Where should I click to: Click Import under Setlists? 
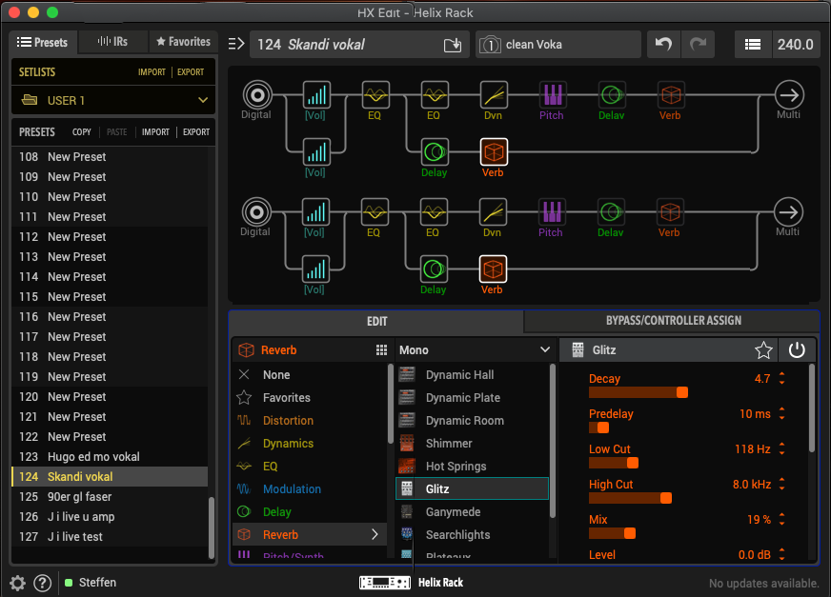pos(152,72)
